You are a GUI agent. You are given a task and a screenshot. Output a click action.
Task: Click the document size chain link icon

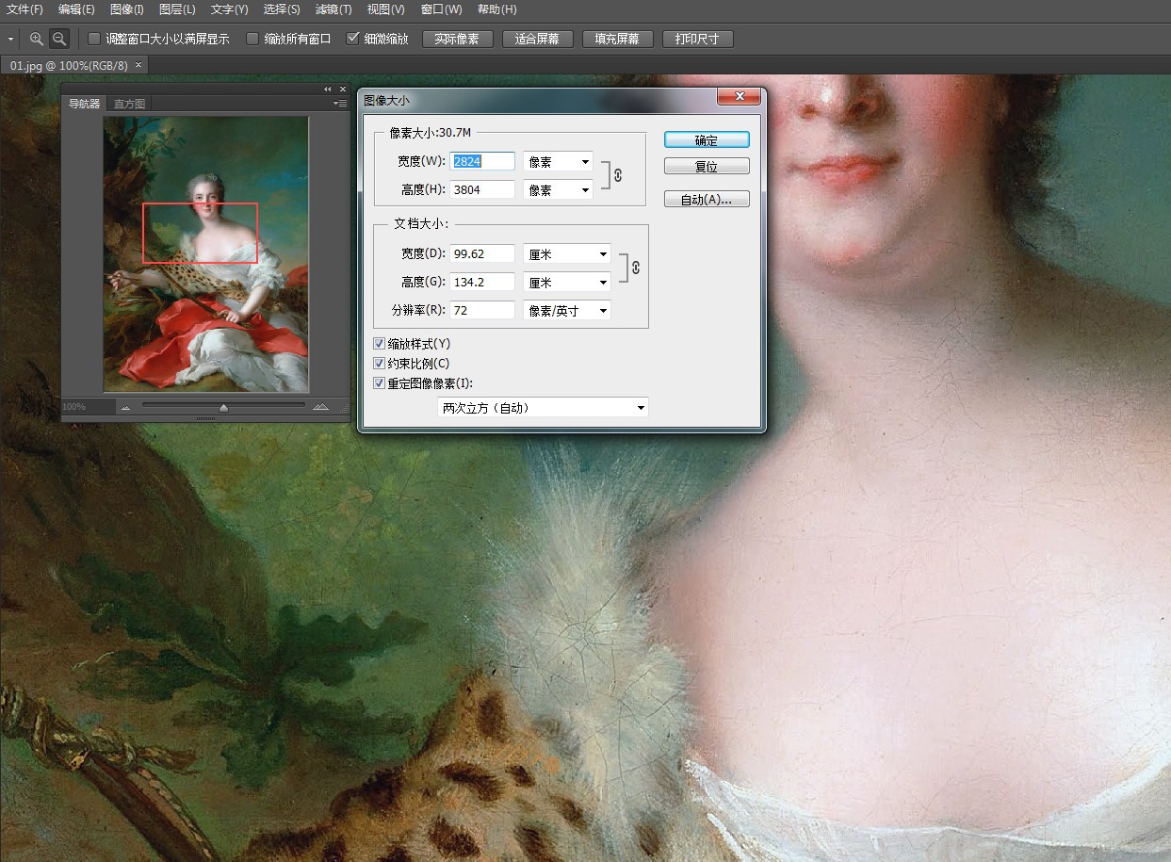coord(636,268)
